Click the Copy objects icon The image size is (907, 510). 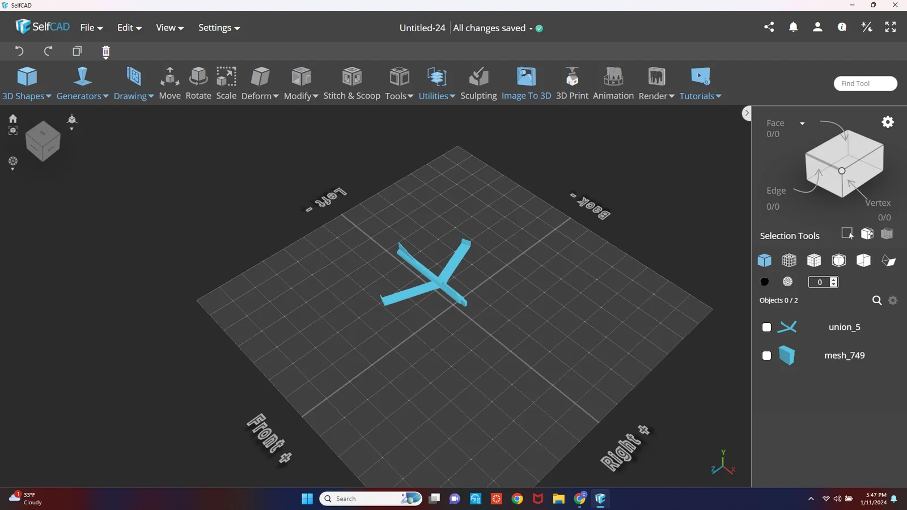pos(77,52)
